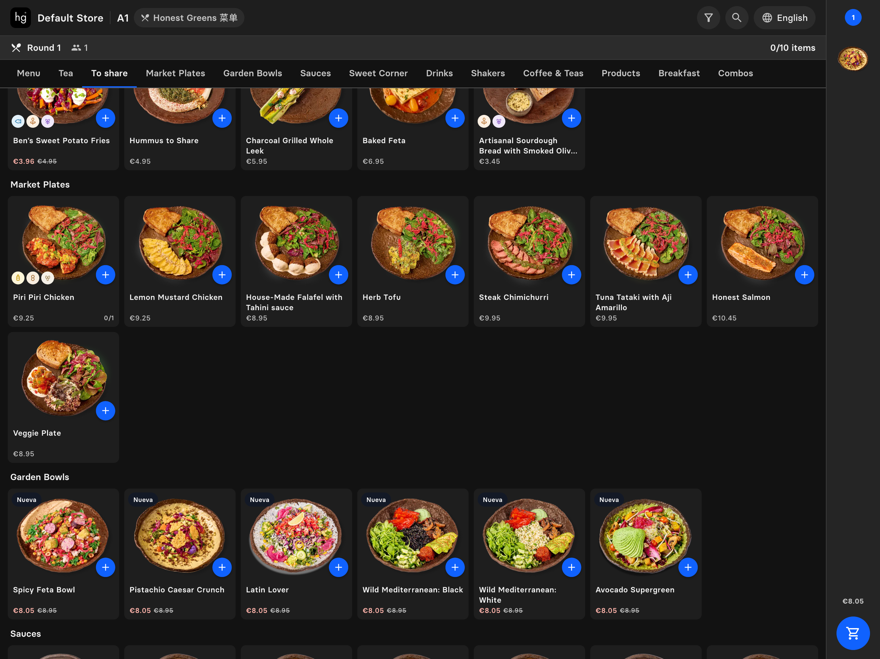The width and height of the screenshot is (880, 659).
Task: Click the 0/10 items counter
Action: tap(792, 48)
